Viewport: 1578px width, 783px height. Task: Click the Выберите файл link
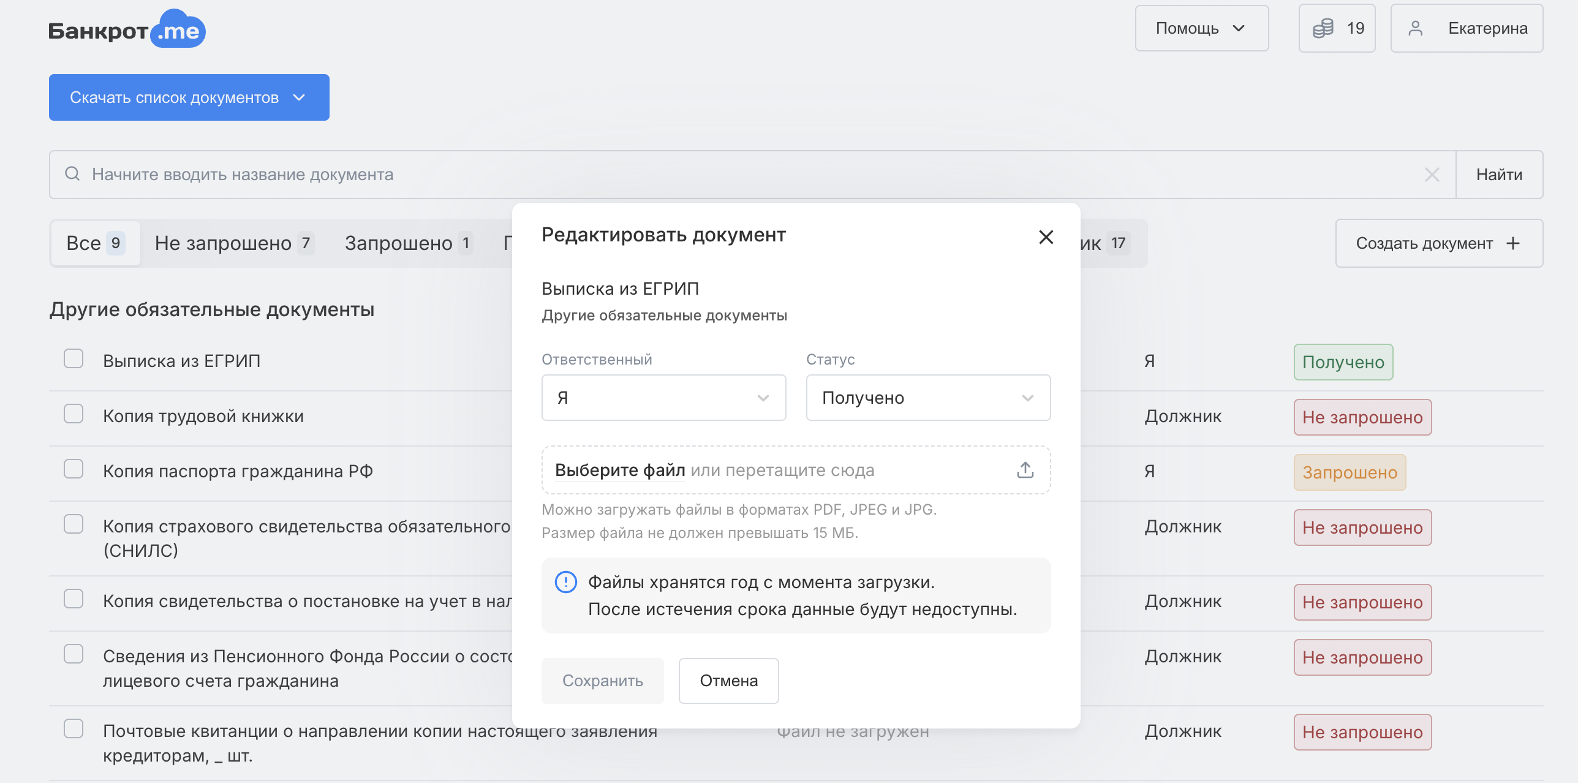click(620, 470)
